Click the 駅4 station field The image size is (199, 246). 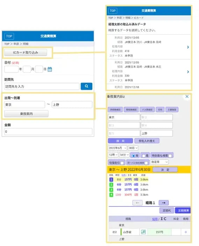pos(157,125)
